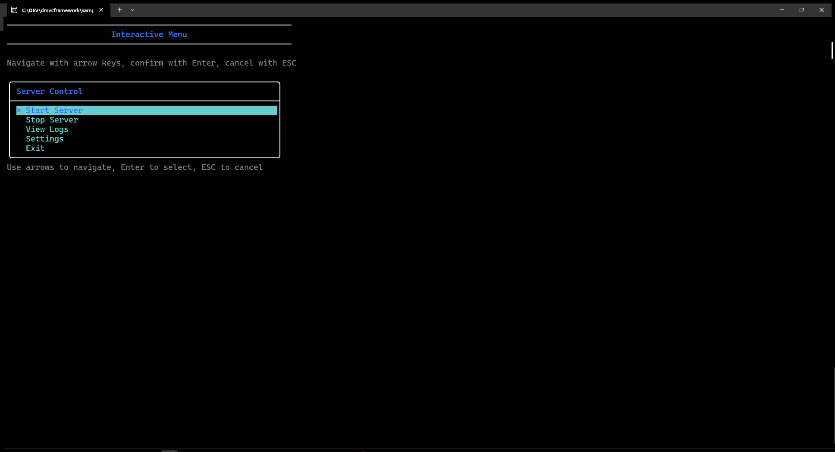
Task: Click the Interactive Menu heading
Action: pos(149,35)
